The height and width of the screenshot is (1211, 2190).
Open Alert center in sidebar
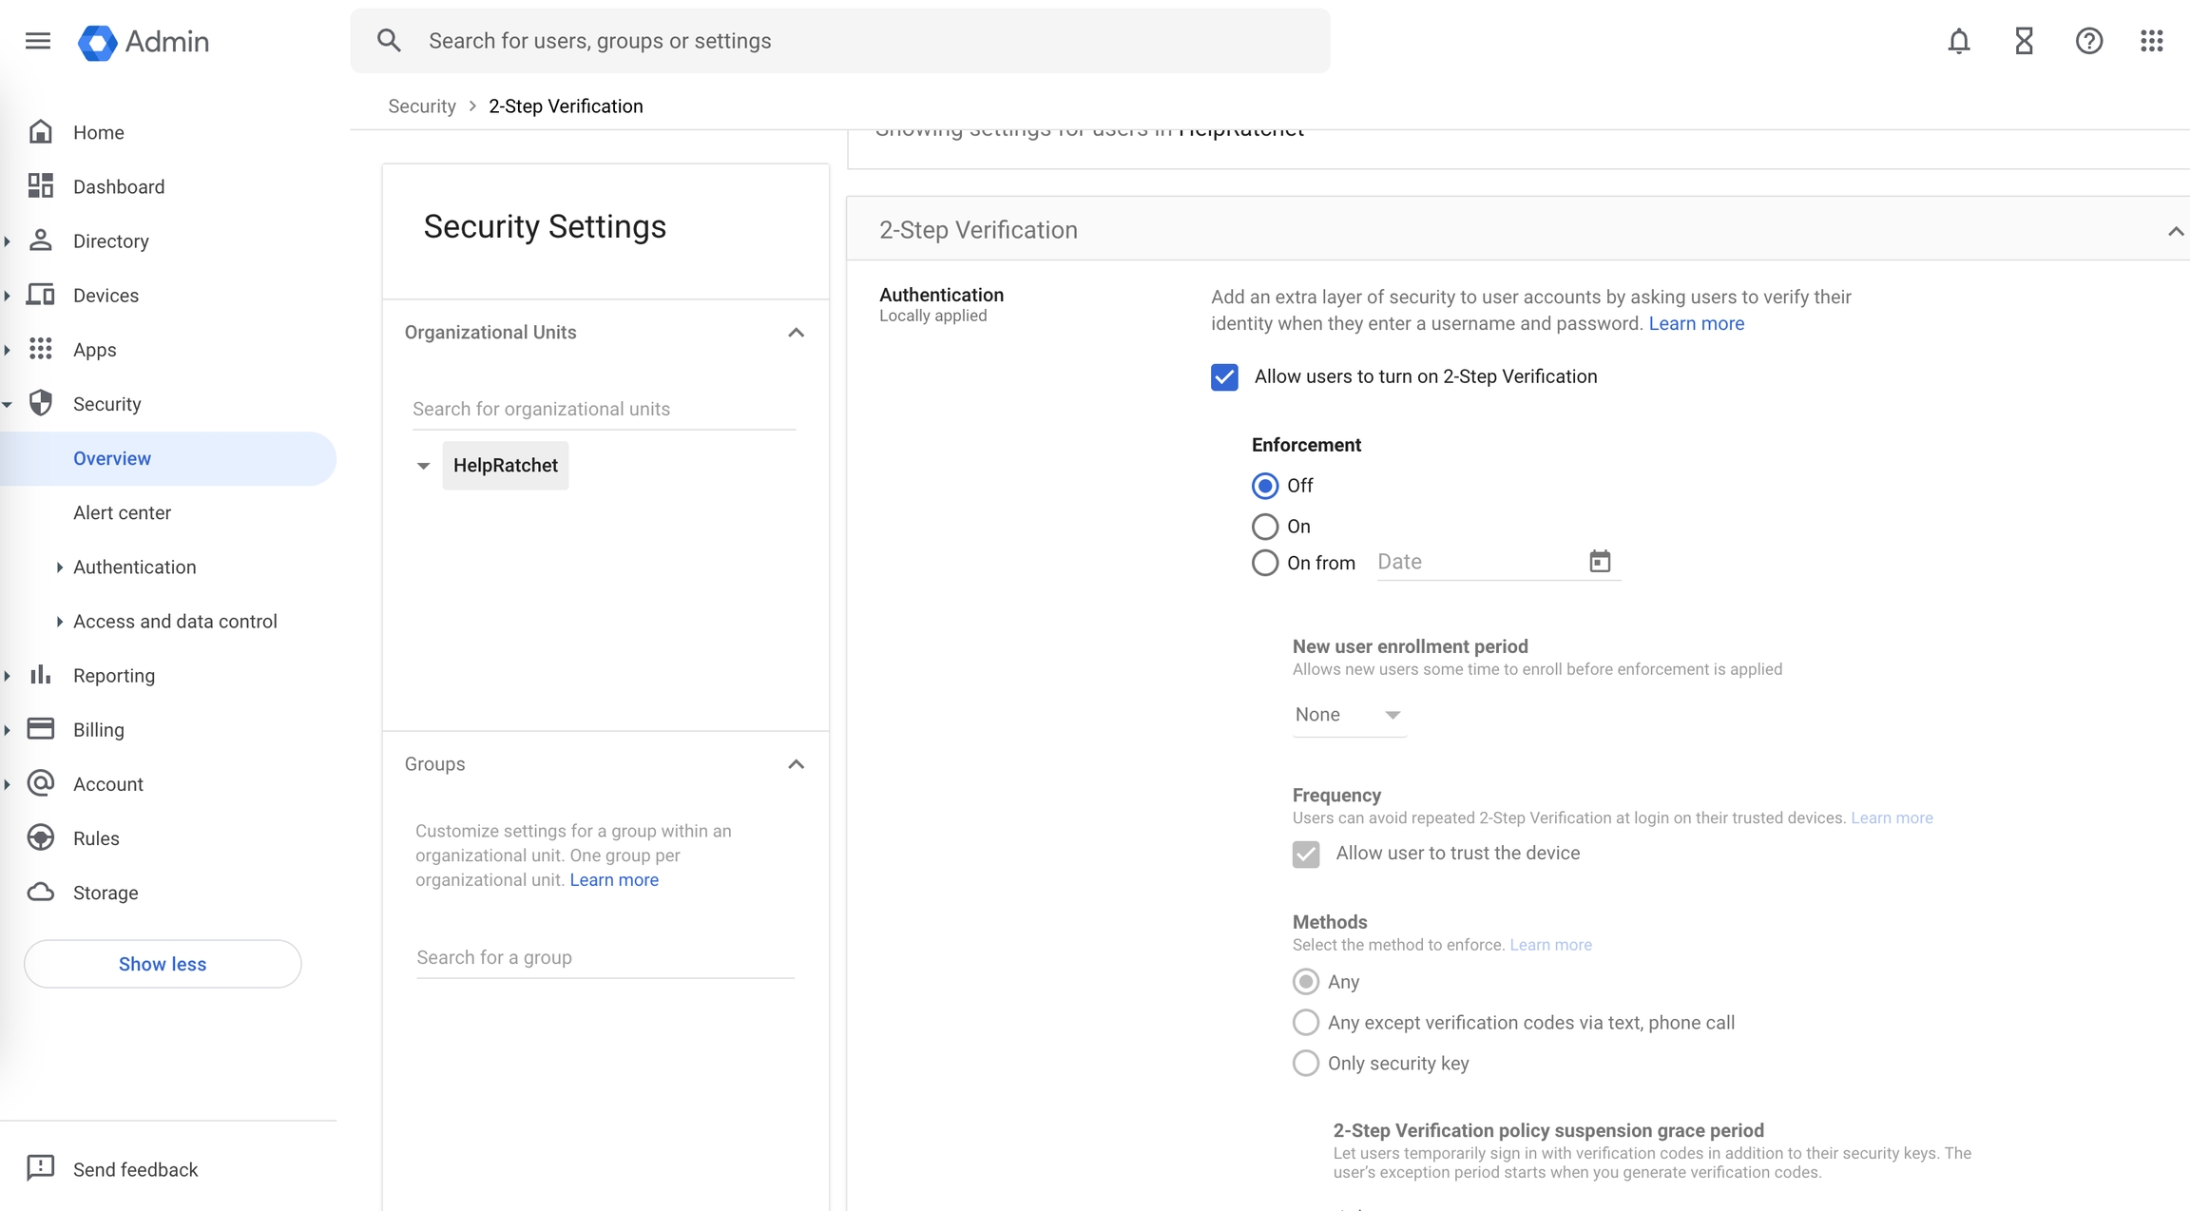pyautogui.click(x=122, y=512)
